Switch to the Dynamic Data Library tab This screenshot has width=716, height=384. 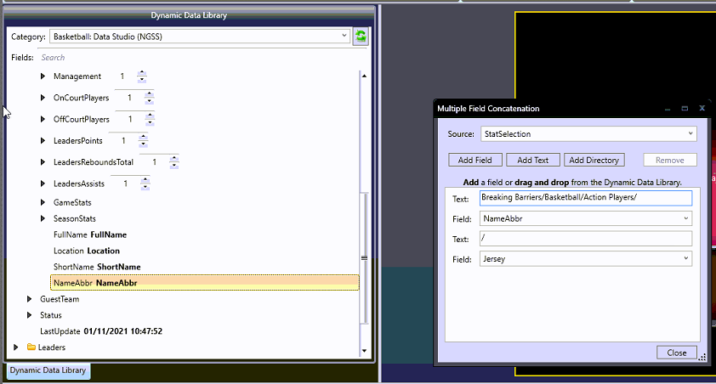[x=48, y=370]
